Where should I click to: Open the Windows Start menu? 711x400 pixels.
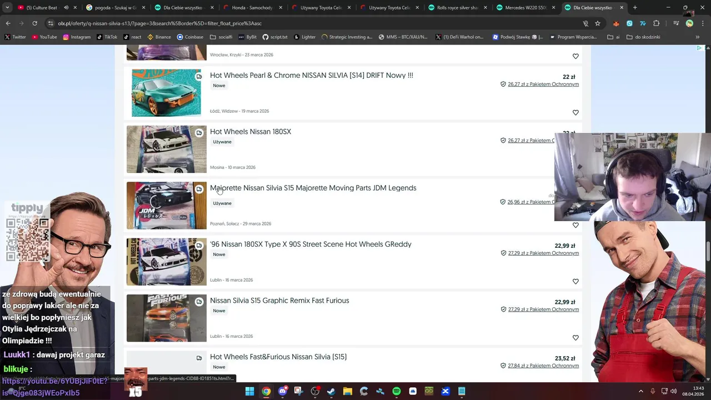[249, 391]
